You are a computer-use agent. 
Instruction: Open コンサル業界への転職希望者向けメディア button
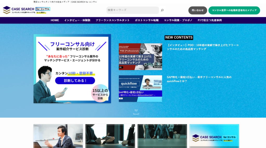tap(234, 10)
